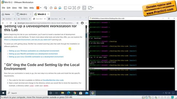Switch to Git Bash on the taskbar
Viewport: 177px width, 99px height.
[x=93, y=93]
